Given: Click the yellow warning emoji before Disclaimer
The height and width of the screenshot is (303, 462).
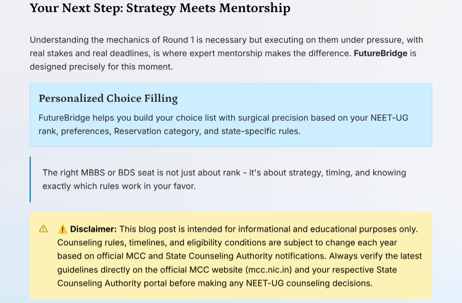Looking at the screenshot, I should pyautogui.click(x=62, y=229).
